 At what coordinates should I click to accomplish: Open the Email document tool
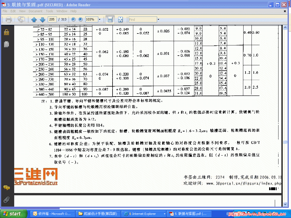tap(21, 20)
